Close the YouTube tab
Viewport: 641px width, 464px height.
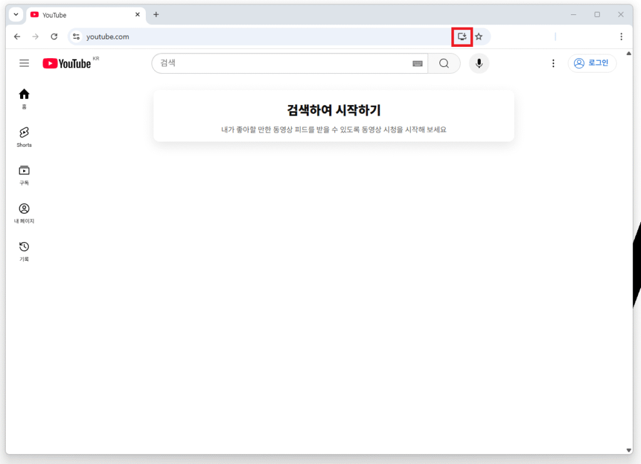[x=137, y=15]
